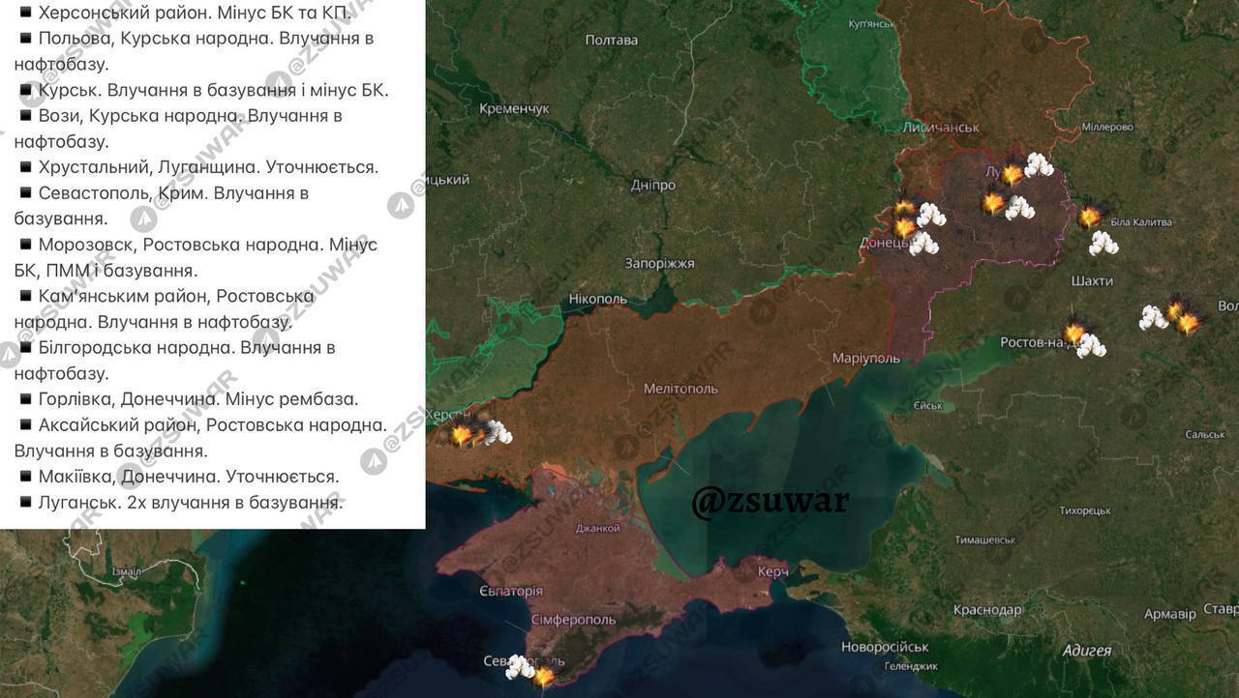
Task: Click the Полтава city label
Action: click(x=612, y=40)
